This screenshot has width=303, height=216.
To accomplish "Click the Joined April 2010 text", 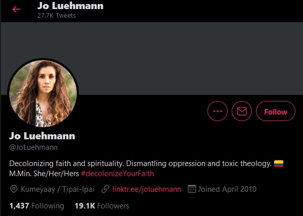I will tap(227, 189).
